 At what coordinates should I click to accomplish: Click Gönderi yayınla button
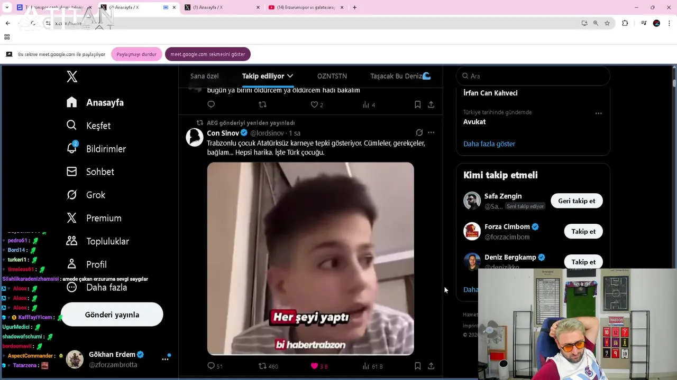[112, 315]
